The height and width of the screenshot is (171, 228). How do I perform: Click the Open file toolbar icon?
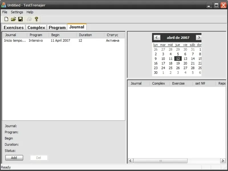point(13,19)
